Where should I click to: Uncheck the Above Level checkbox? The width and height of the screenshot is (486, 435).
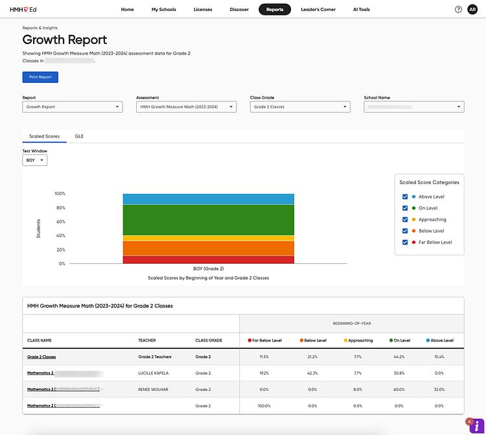tap(405, 196)
